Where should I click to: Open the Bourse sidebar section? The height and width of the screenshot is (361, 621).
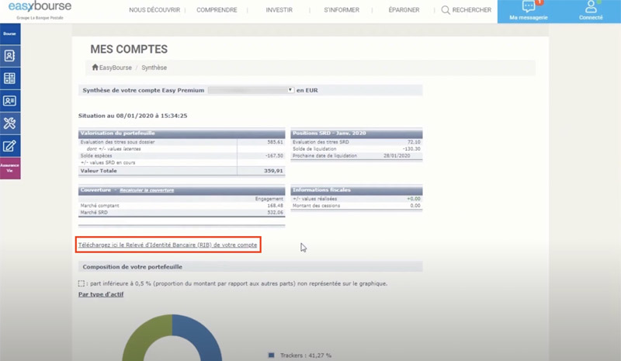point(10,33)
